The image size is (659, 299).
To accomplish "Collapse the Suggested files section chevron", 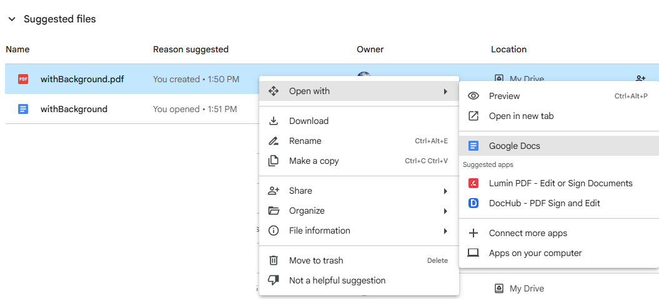I will [12, 19].
